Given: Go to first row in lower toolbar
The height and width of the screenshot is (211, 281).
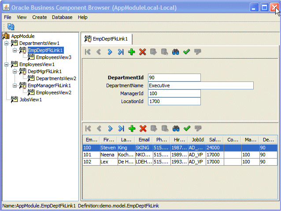Looking at the screenshot, I should (x=88, y=129).
